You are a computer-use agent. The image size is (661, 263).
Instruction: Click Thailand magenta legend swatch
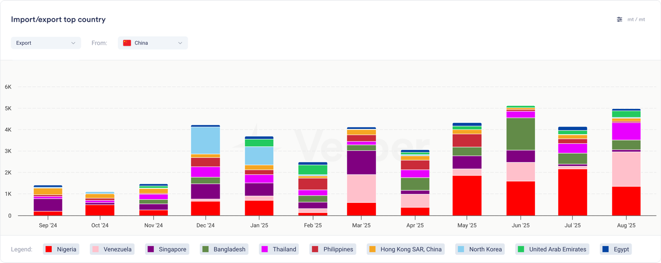265,249
